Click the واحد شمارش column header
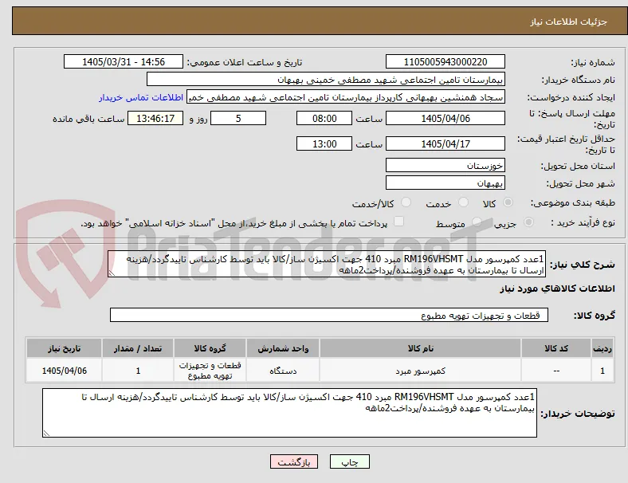The image size is (628, 483). (x=283, y=348)
